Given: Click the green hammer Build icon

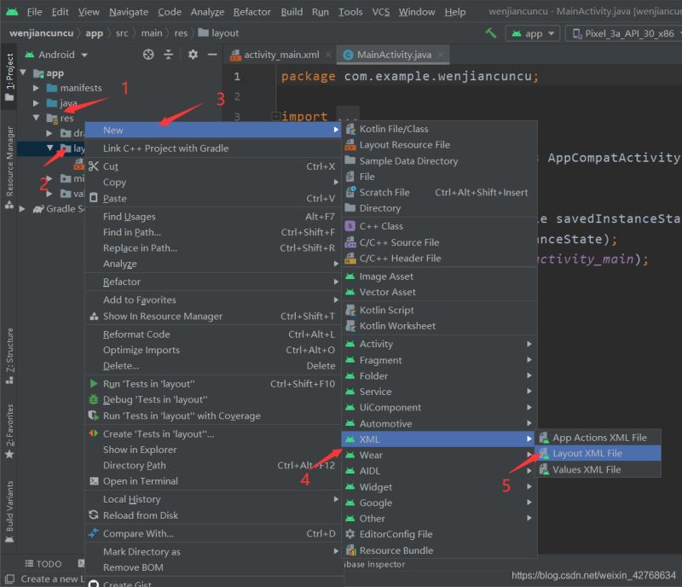Looking at the screenshot, I should (x=490, y=33).
